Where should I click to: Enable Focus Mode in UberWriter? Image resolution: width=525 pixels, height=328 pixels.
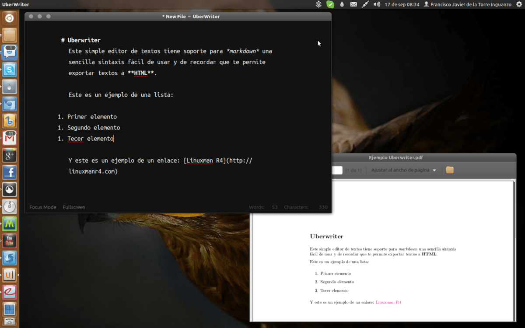(42, 207)
